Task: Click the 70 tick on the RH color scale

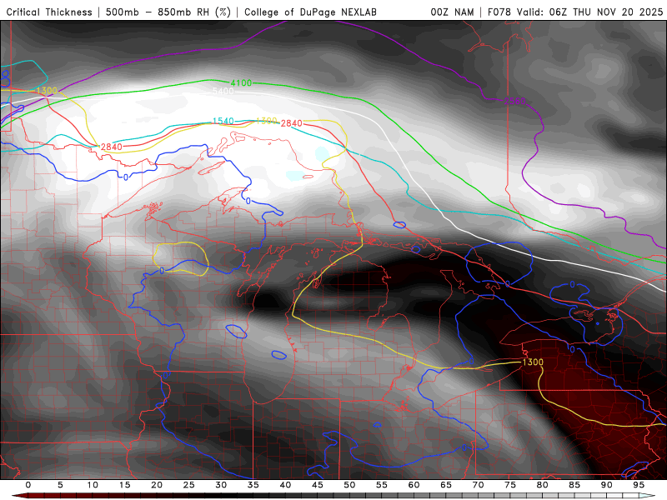Action: coord(478,485)
